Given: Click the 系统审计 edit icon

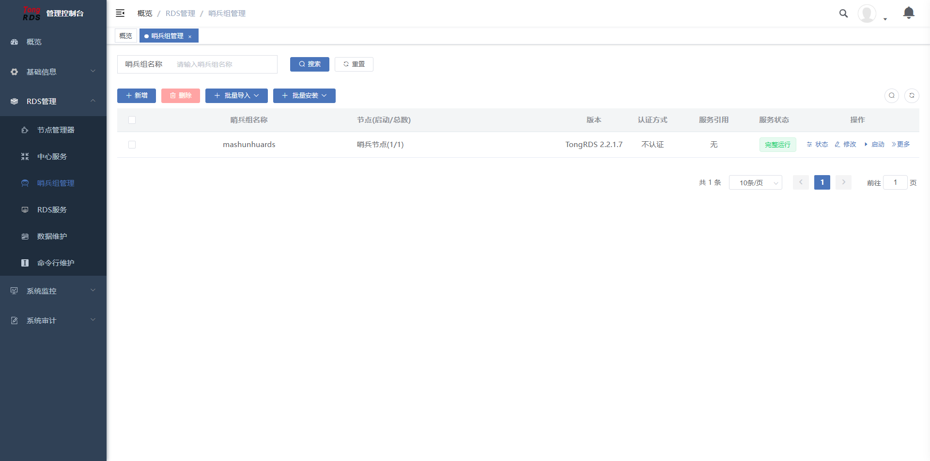Looking at the screenshot, I should pos(15,321).
